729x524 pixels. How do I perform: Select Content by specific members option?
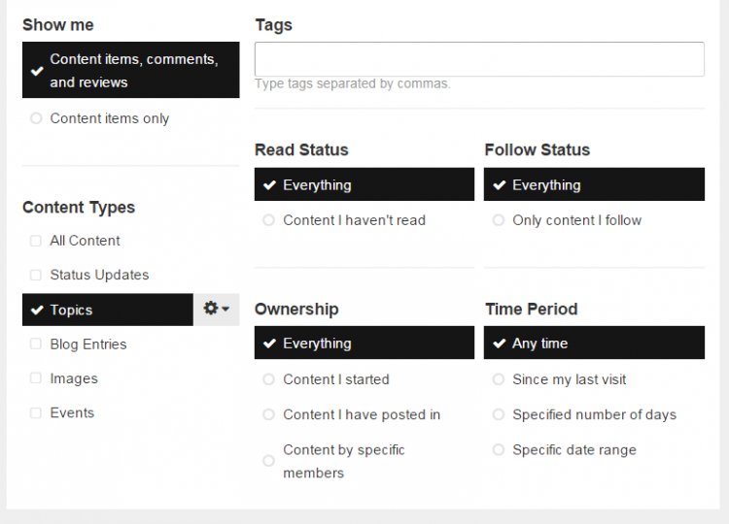[x=343, y=461]
